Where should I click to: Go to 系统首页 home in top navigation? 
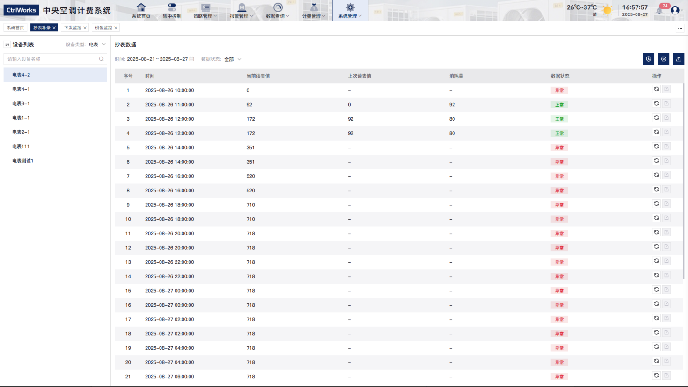pyautogui.click(x=141, y=11)
